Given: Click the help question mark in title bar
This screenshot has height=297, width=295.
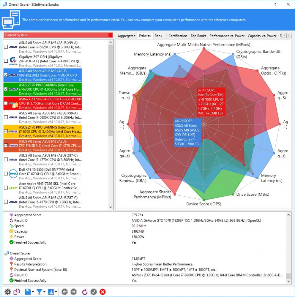Looking at the screenshot, I should point(275,4).
